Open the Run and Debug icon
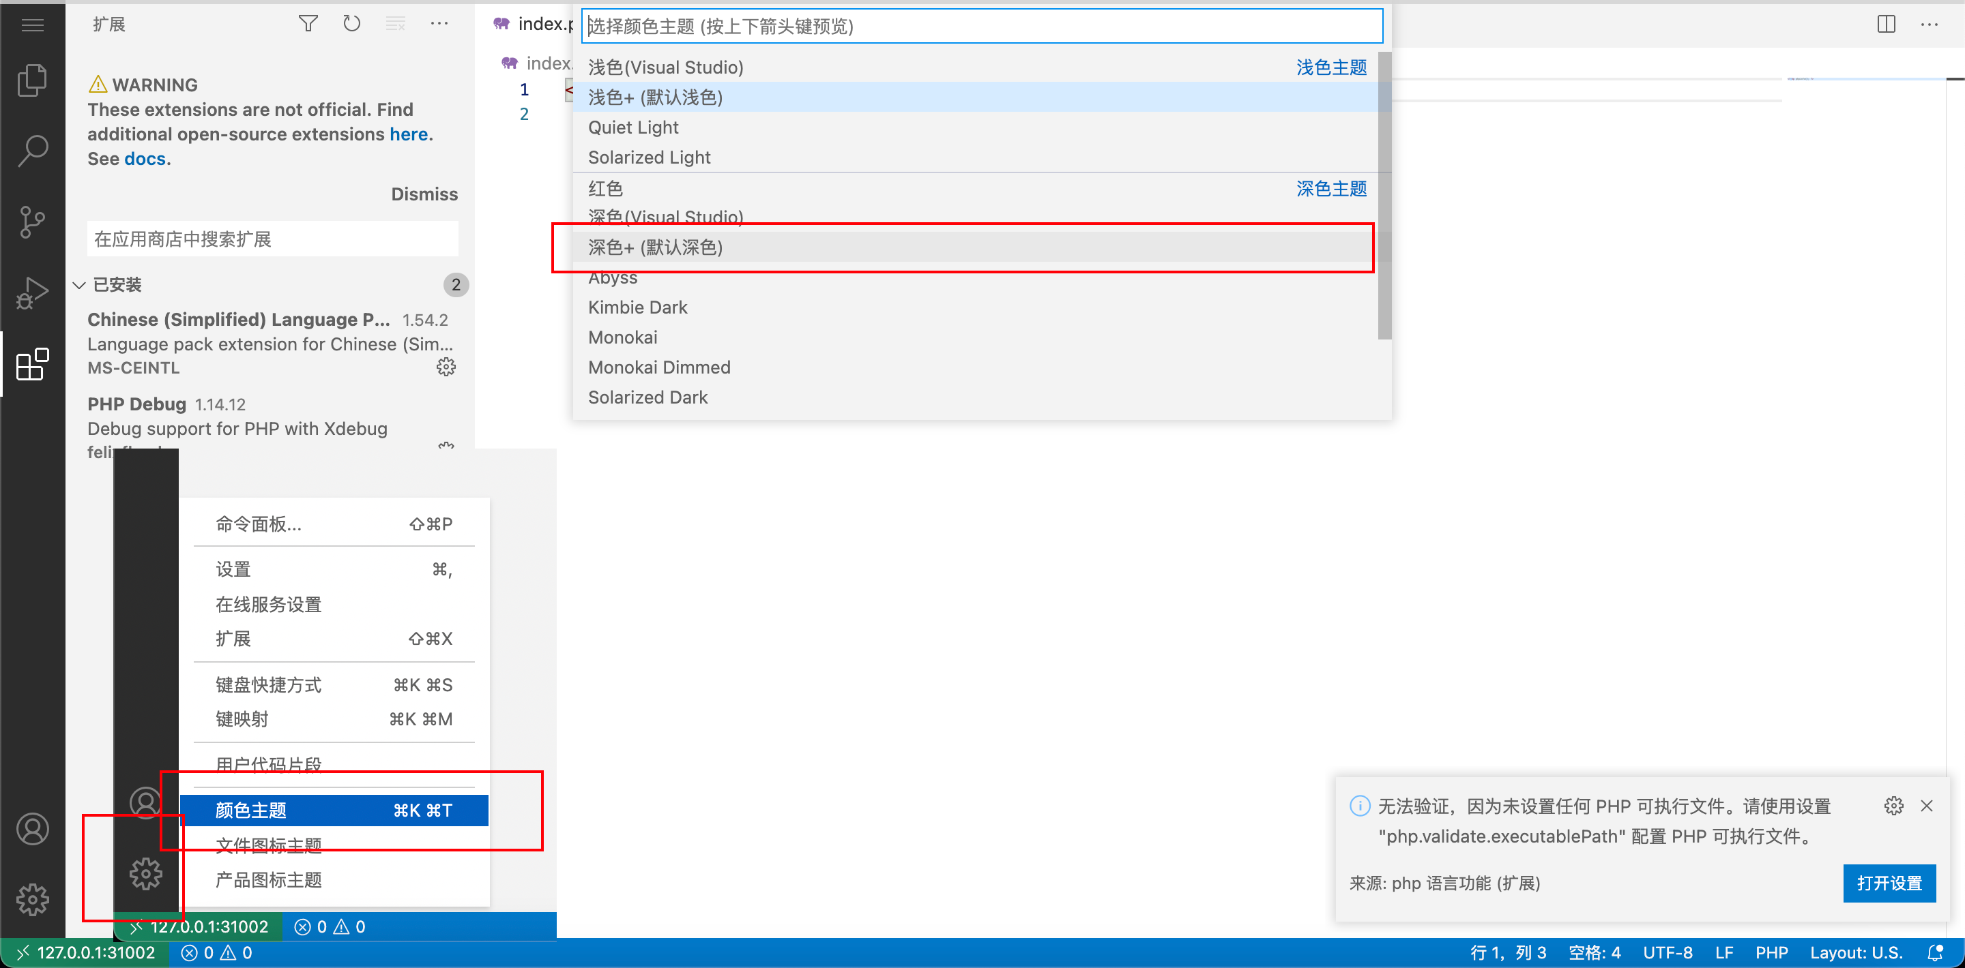1965x968 pixels. (32, 293)
